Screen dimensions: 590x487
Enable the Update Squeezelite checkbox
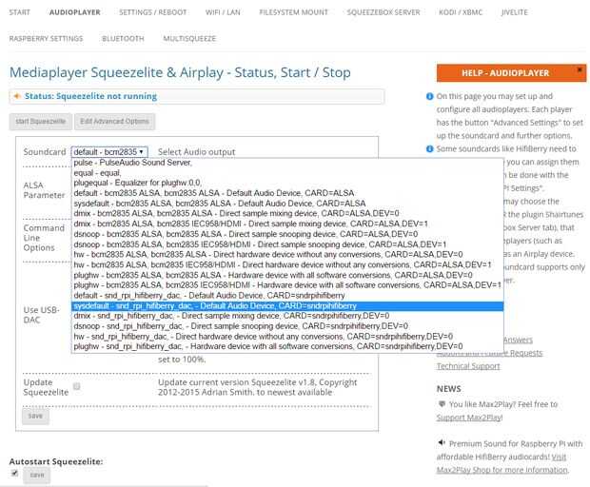77,386
